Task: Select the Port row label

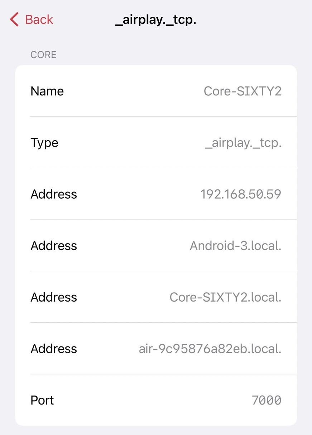Action: click(42, 400)
